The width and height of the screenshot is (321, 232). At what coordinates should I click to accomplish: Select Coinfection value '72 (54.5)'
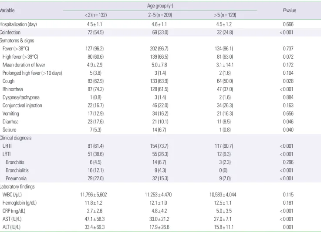click(x=96, y=33)
